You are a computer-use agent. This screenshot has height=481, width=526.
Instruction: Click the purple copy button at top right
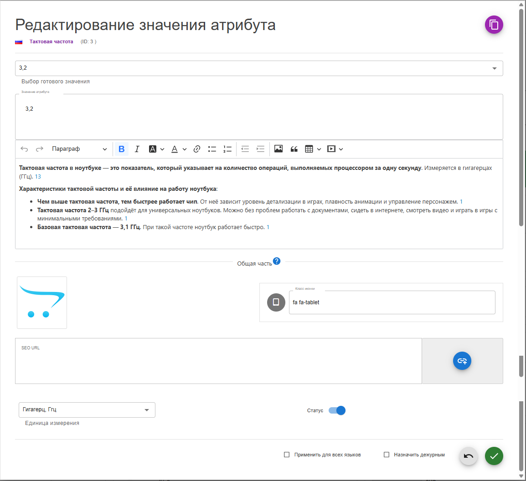[x=494, y=25]
